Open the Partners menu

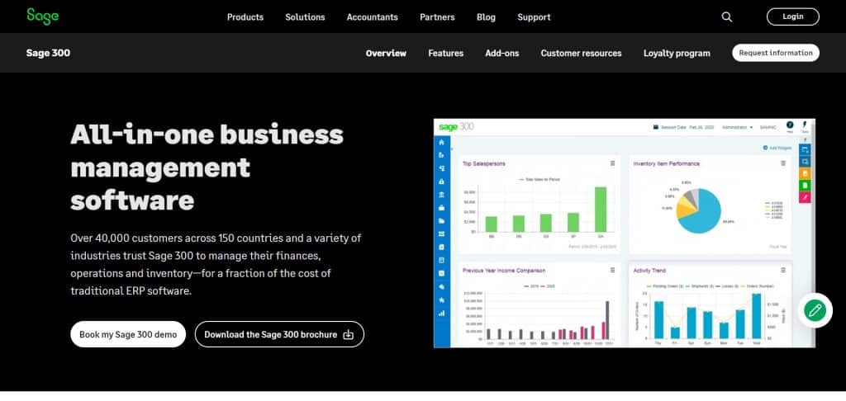437,17
